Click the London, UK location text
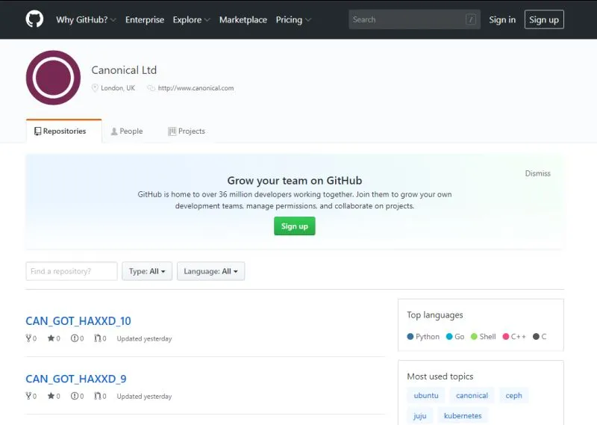 [x=118, y=88]
